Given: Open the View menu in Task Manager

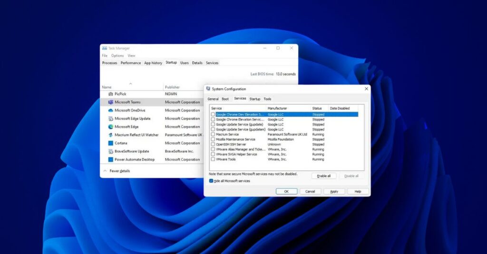Looking at the screenshot, I should 131,56.
